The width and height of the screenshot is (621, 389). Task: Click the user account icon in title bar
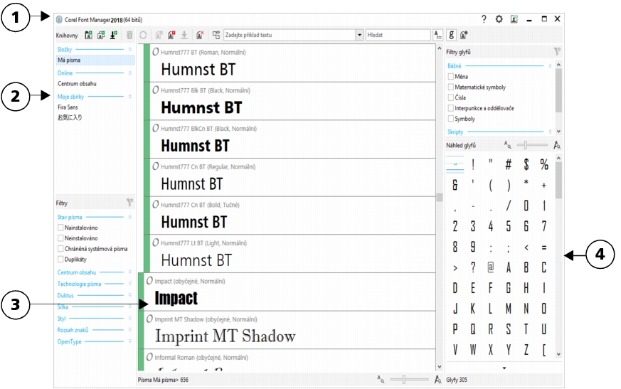514,19
